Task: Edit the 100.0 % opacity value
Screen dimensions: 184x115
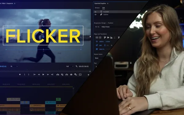Action: point(102,49)
